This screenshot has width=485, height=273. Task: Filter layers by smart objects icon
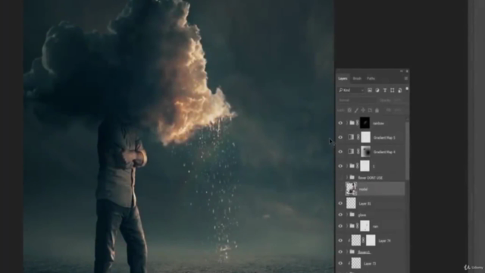pyautogui.click(x=400, y=90)
